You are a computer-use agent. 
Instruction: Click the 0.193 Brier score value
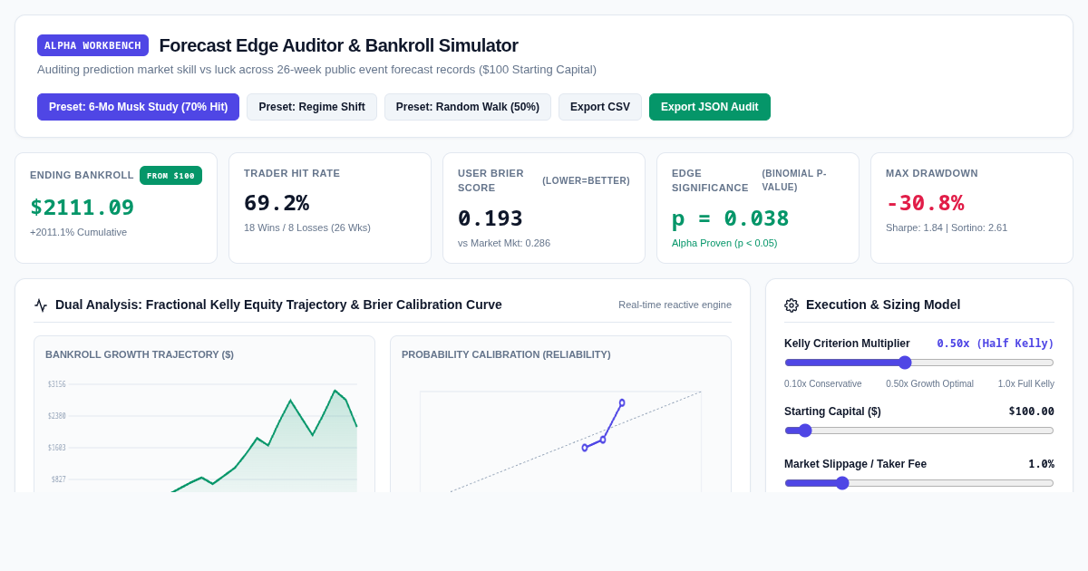pyautogui.click(x=491, y=218)
